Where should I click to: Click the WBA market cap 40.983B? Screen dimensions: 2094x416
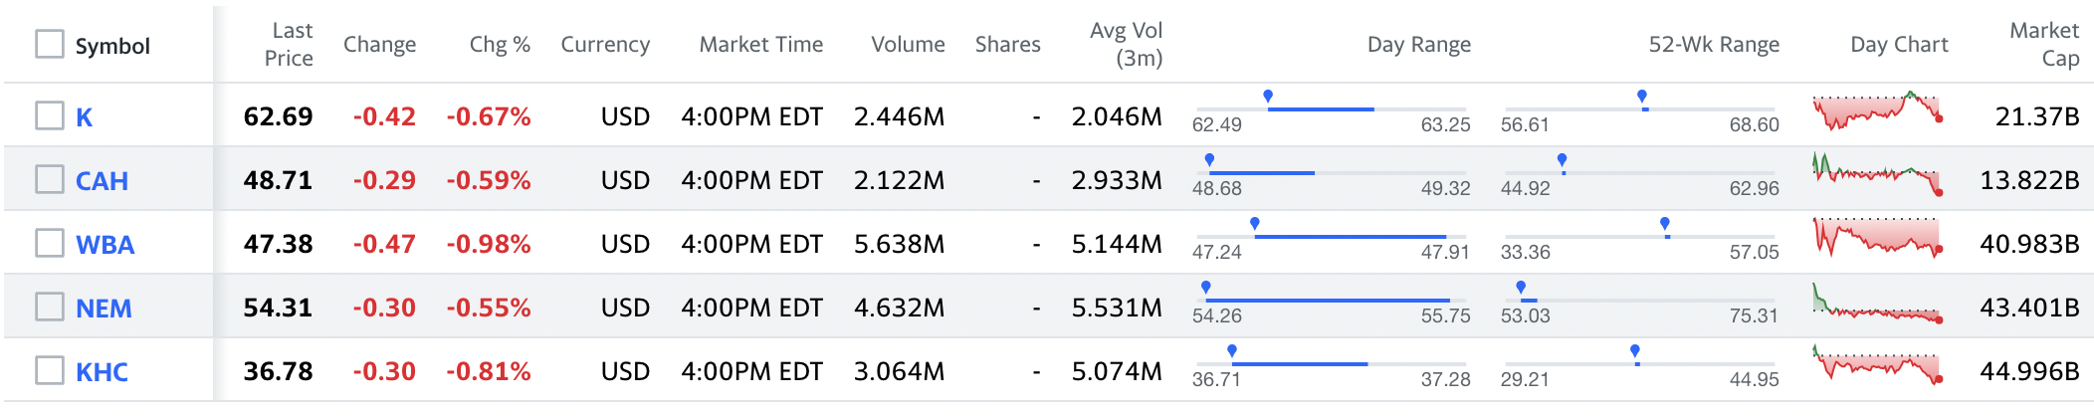[x=2030, y=244]
